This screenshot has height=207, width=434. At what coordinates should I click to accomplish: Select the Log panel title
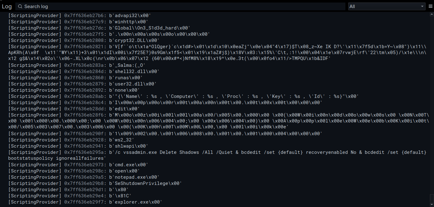[7, 6]
